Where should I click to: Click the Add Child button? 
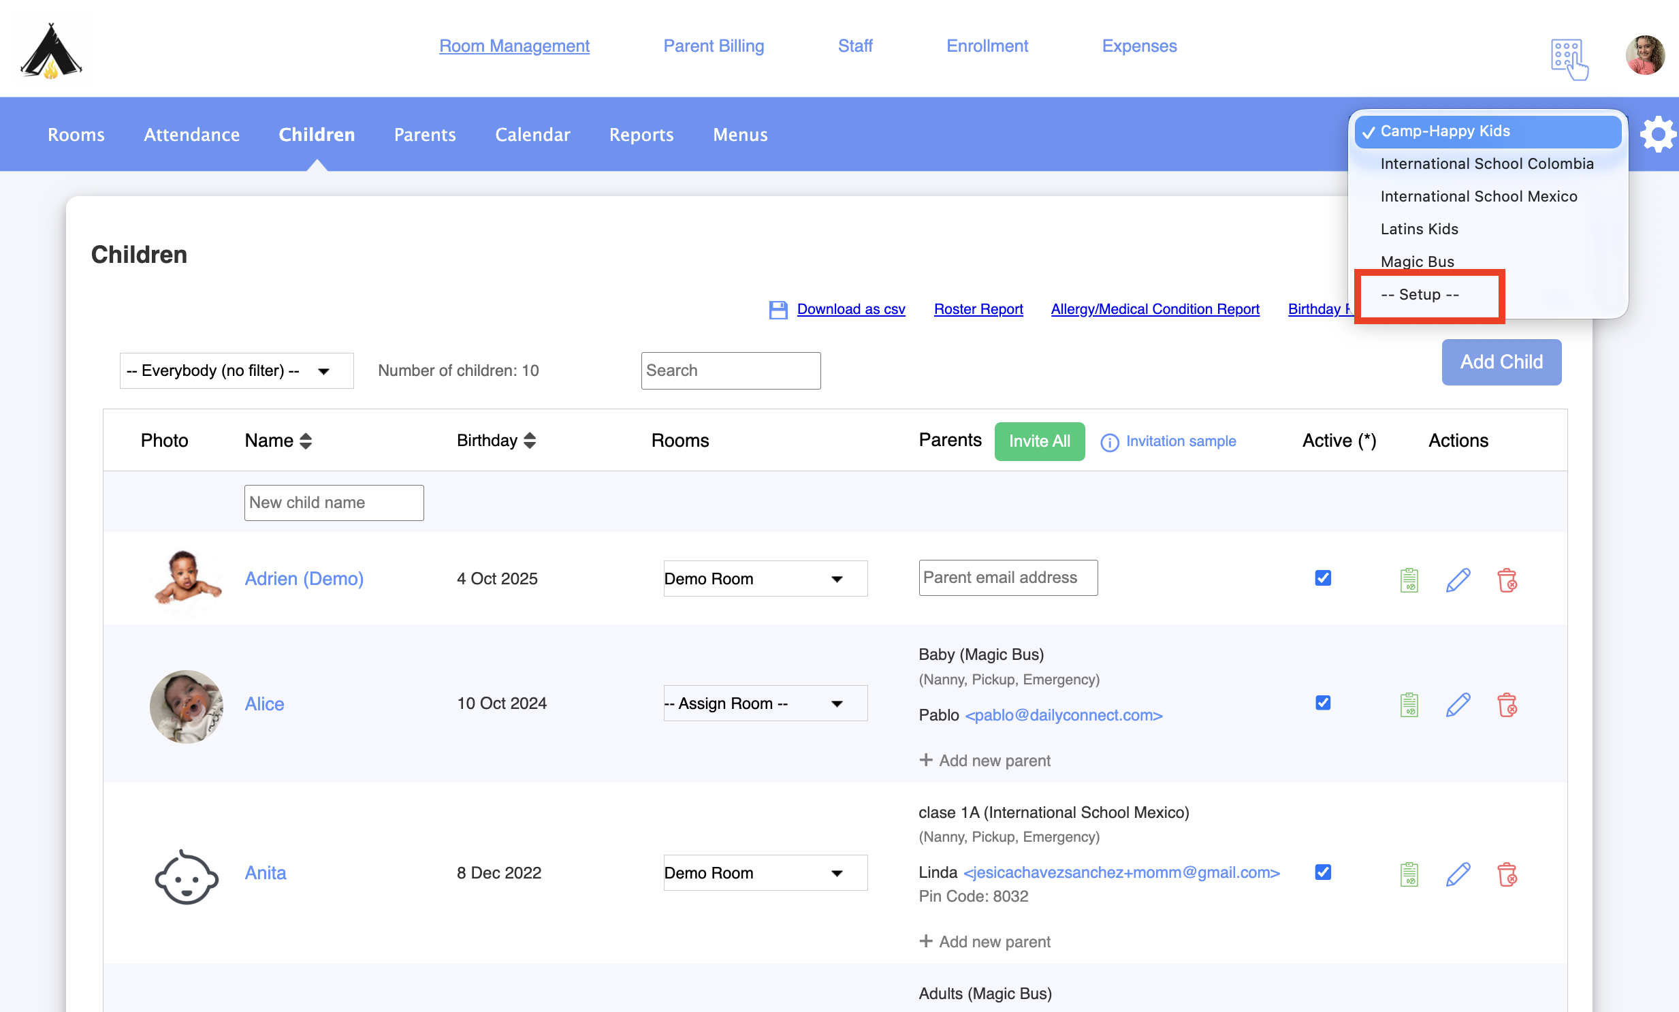(1501, 362)
